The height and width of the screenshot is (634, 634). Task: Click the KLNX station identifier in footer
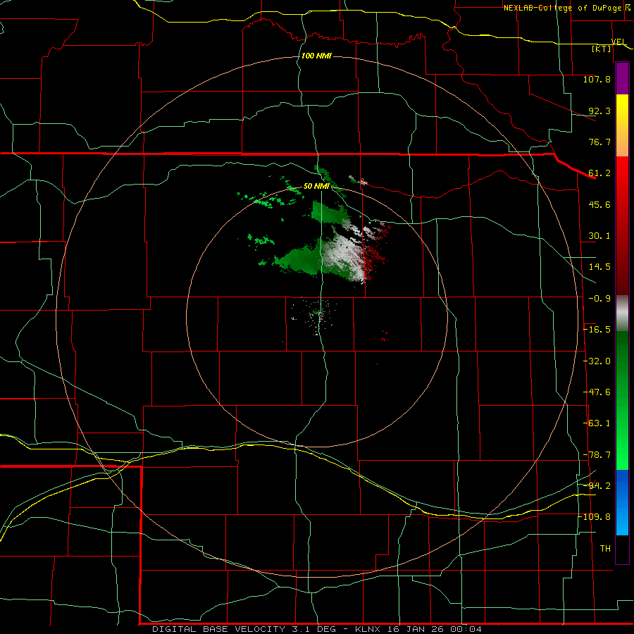tap(368, 629)
